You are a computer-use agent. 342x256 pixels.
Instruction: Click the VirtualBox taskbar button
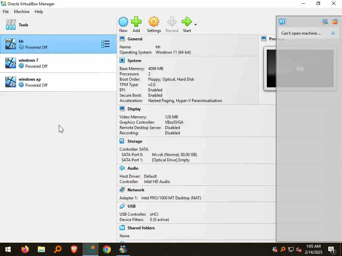coord(91,249)
